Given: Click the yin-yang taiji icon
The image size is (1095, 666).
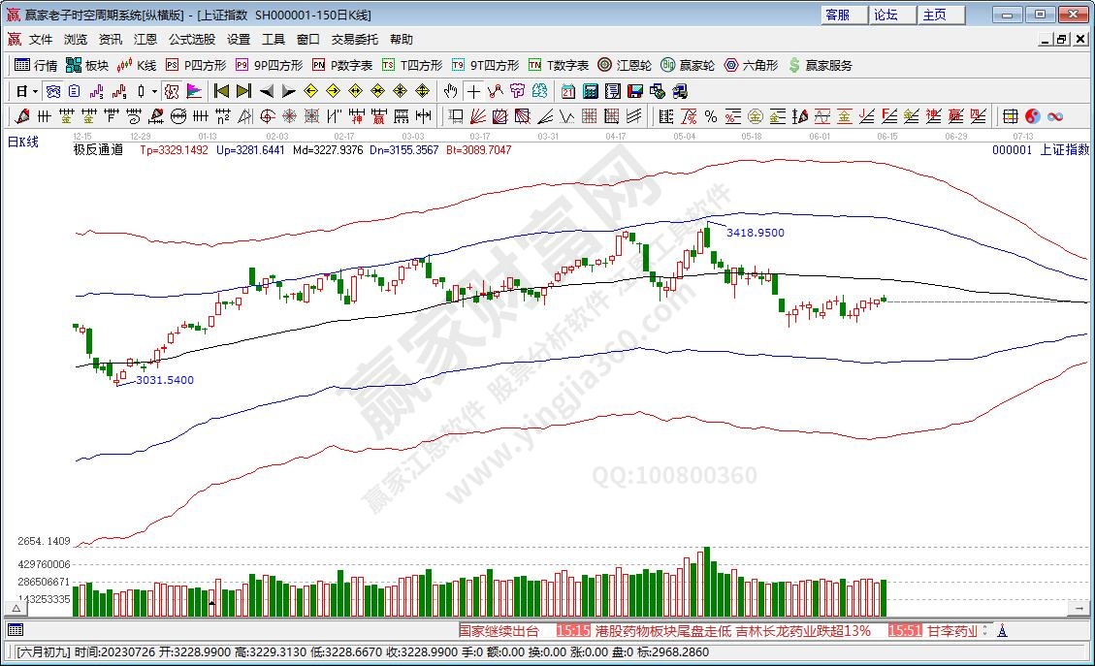Looking at the screenshot, I should (x=1033, y=116).
